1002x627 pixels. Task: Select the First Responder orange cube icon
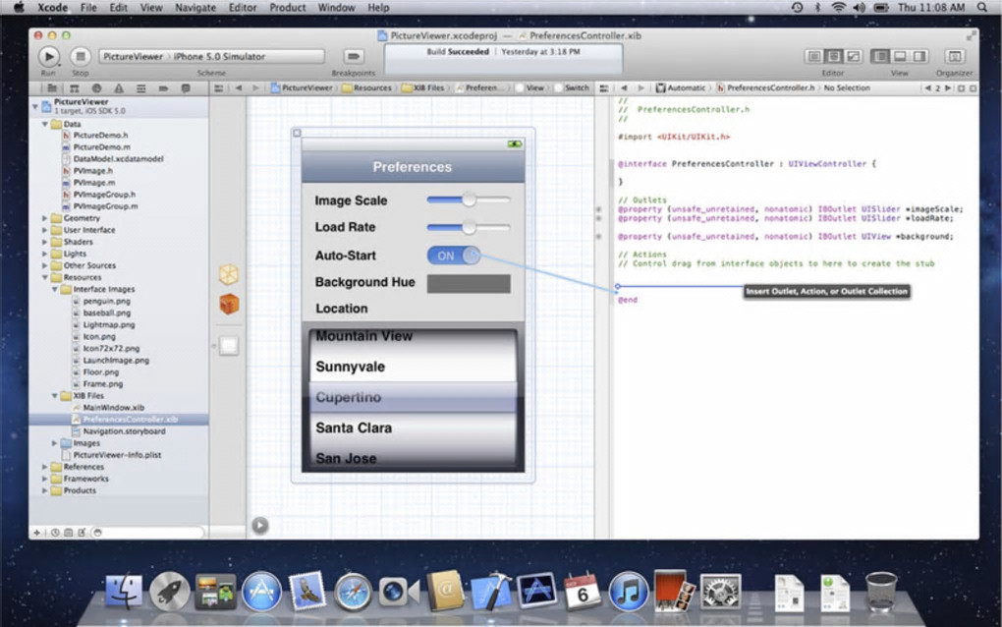pyautogui.click(x=228, y=305)
